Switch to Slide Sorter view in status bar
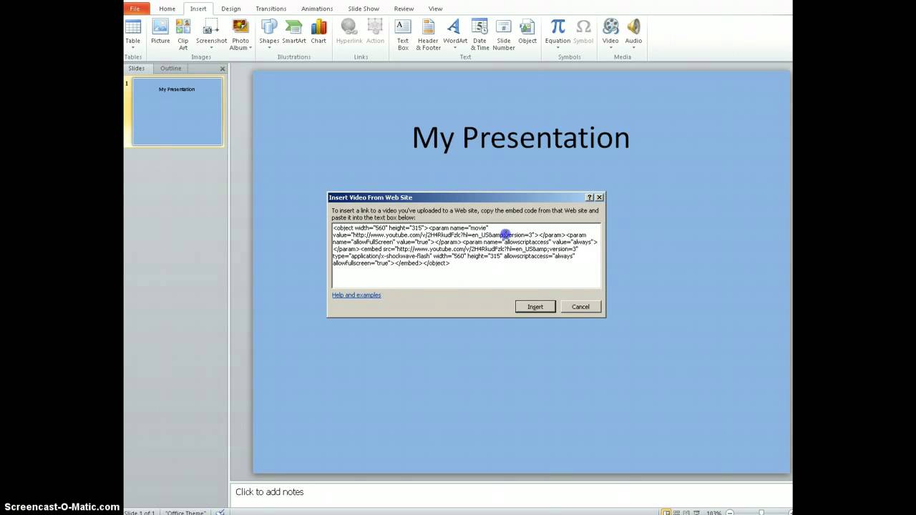916x515 pixels. click(x=677, y=512)
